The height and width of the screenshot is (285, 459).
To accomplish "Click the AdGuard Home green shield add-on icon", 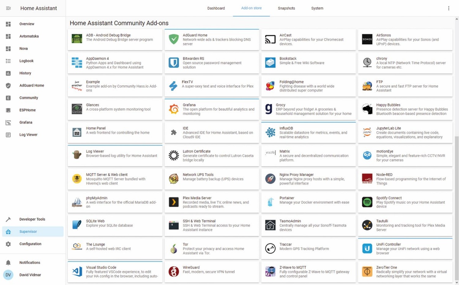I will click(x=174, y=39).
